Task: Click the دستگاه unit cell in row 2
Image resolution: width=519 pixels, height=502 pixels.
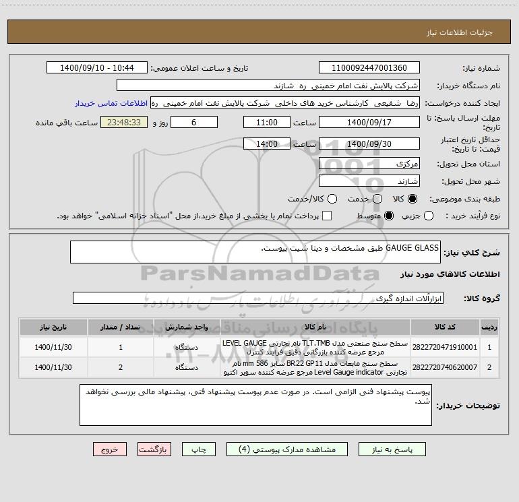Action: coord(187,367)
